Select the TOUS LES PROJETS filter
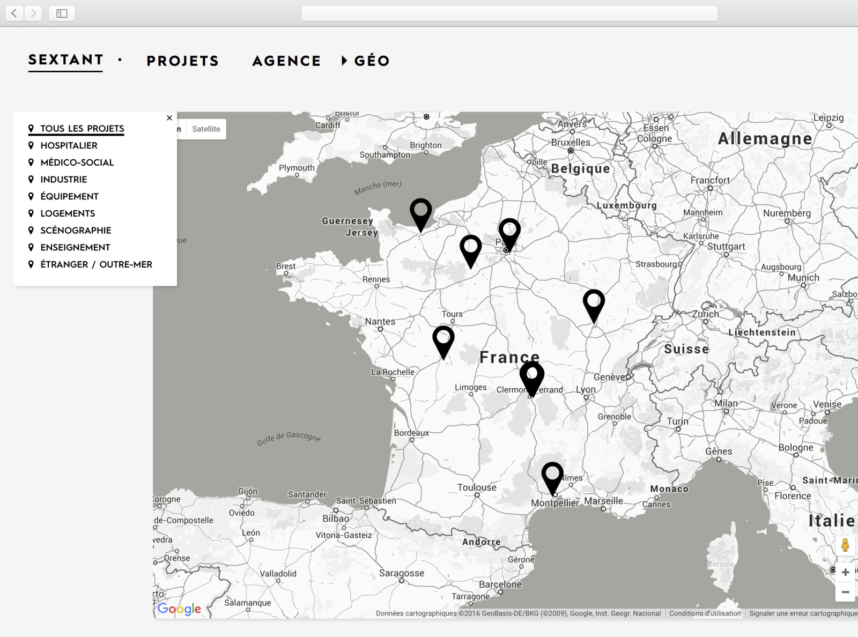The height and width of the screenshot is (637, 858). coord(83,128)
